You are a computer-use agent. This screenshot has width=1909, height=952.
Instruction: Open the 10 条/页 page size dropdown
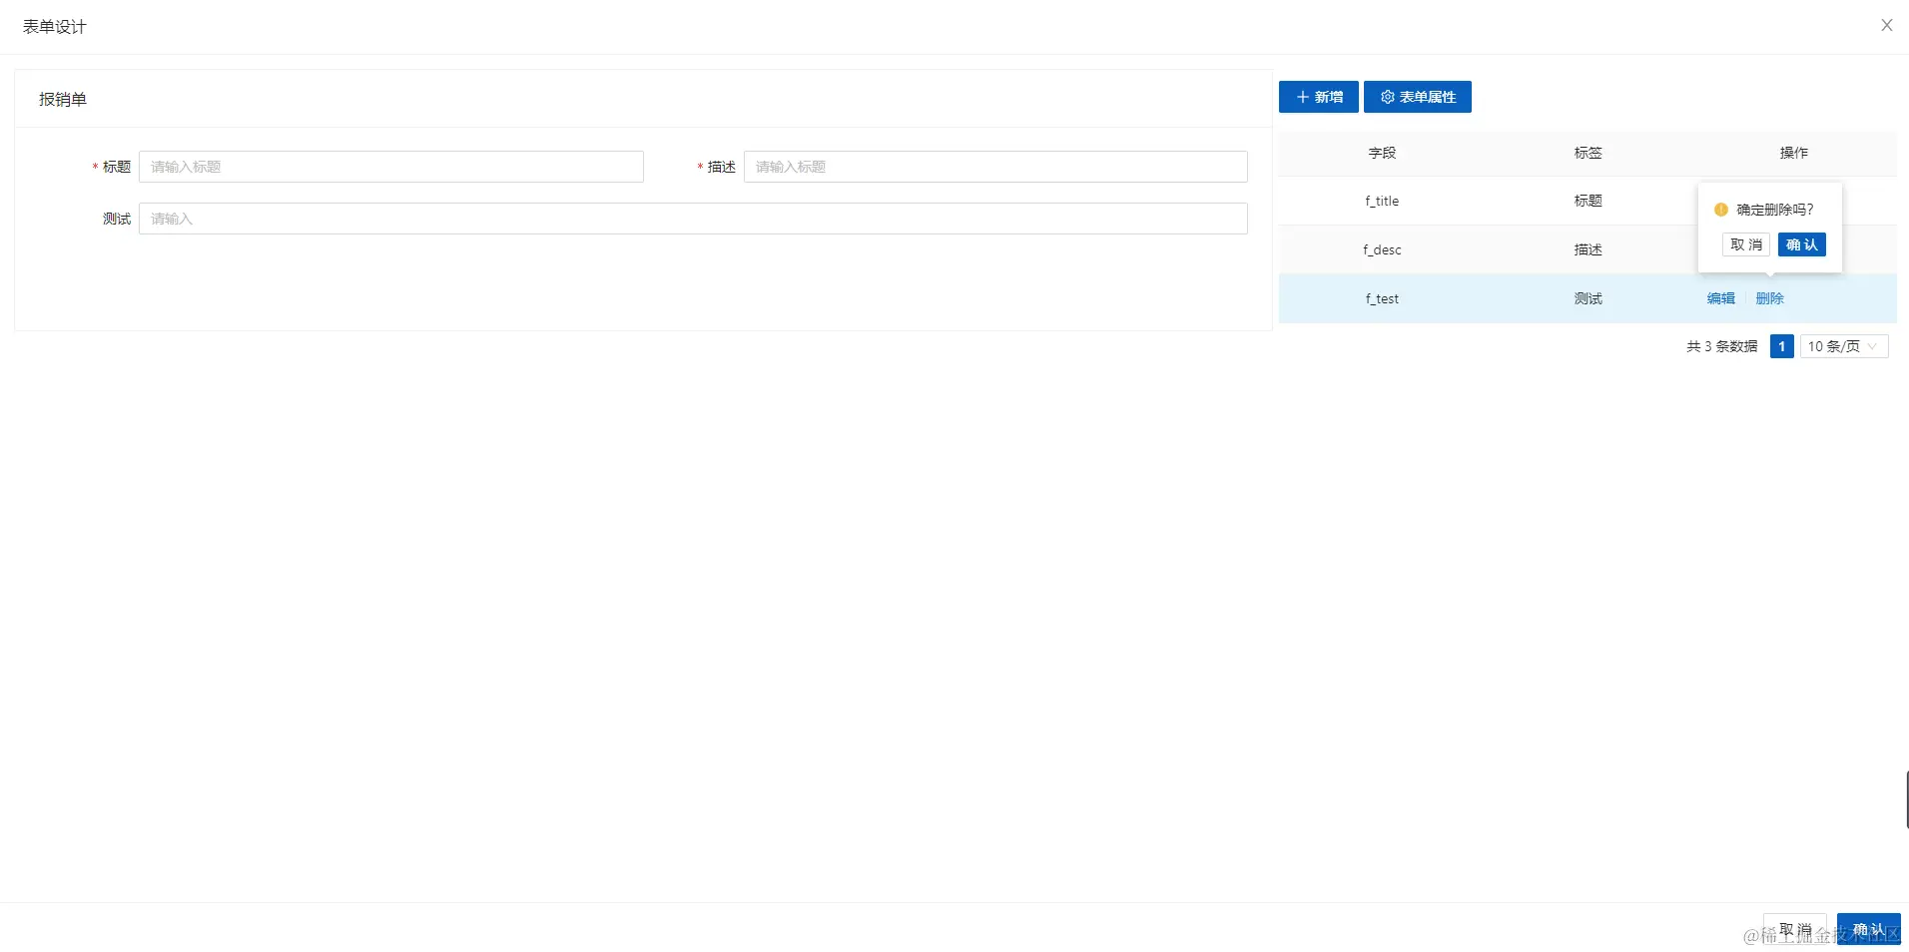pos(1843,346)
